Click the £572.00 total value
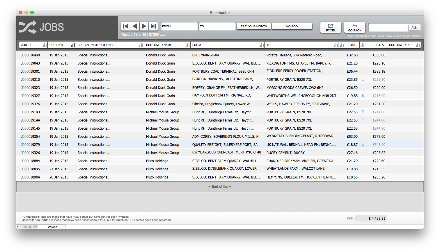This screenshot has height=252, width=440. 379,136
